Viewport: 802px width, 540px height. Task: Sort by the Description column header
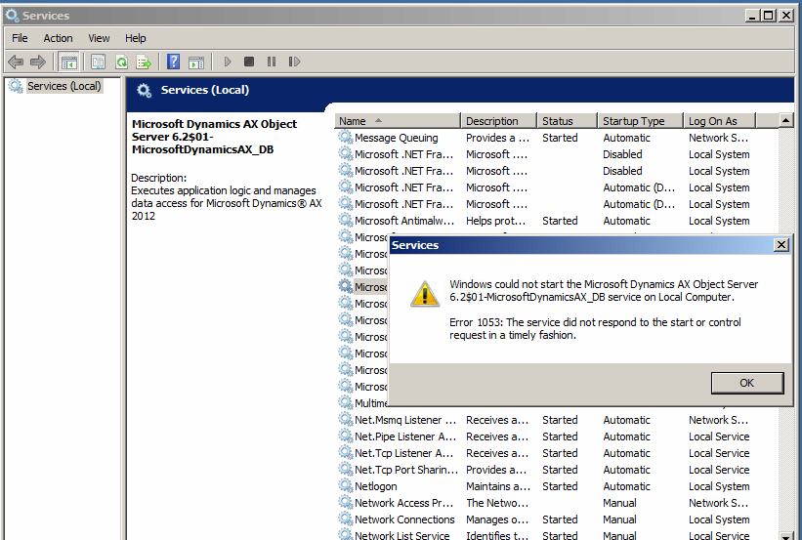(x=498, y=121)
